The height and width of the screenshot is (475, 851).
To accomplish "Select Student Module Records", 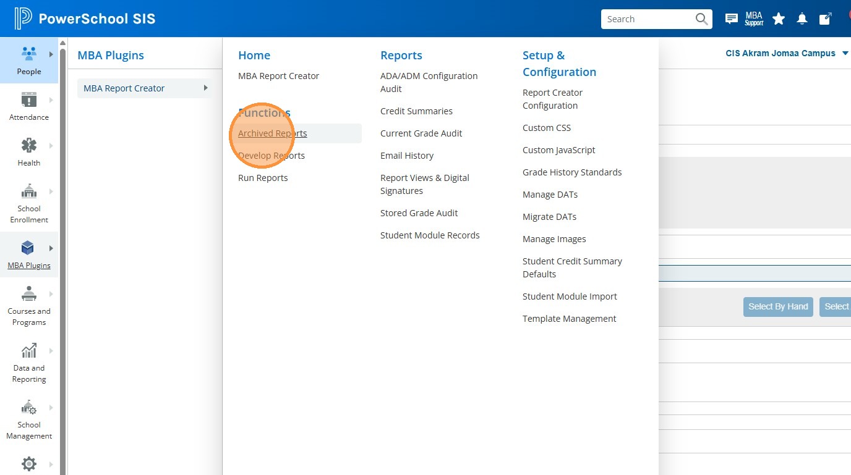I will (x=430, y=235).
